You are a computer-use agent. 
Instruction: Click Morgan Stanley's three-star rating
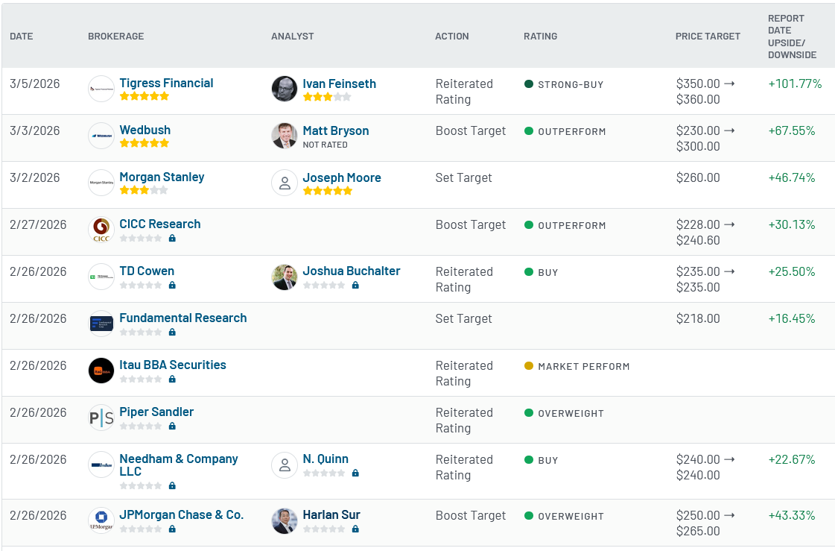tap(145, 189)
